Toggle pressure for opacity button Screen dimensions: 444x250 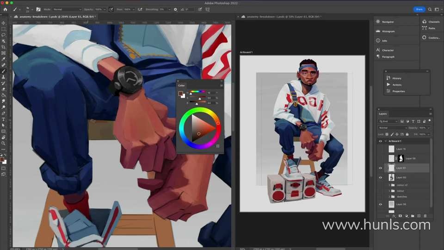pyautogui.click(x=111, y=9)
